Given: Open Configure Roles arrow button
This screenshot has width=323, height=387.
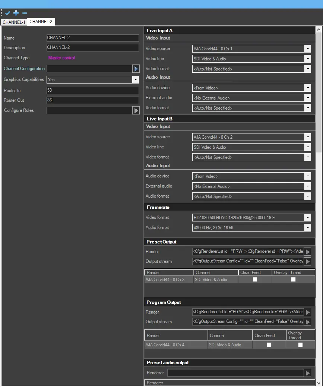Looking at the screenshot, I should point(136,110).
